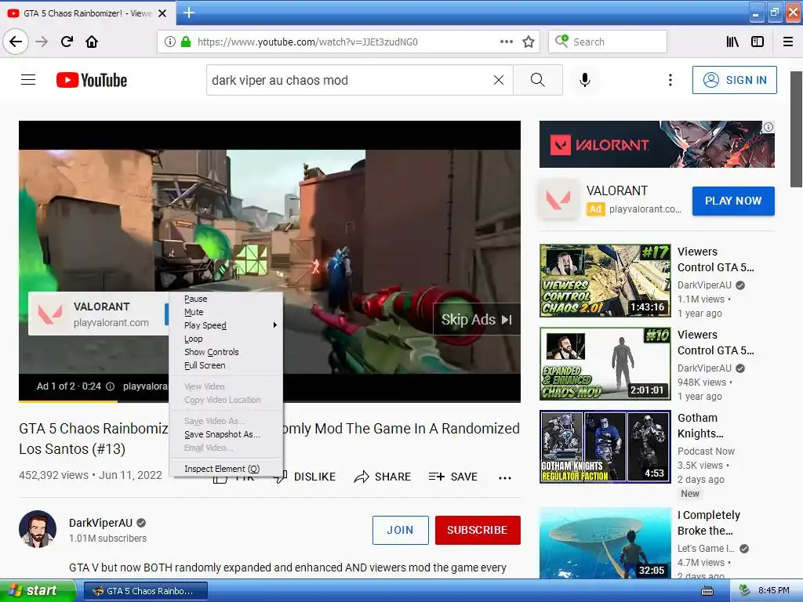
Task: Reload the page with the refresh icon
Action: (67, 42)
